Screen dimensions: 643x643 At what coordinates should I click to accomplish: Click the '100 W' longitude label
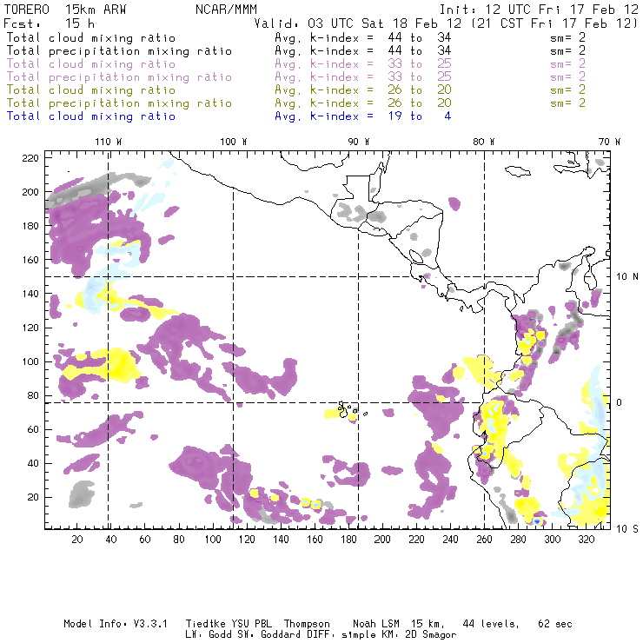pyautogui.click(x=234, y=142)
